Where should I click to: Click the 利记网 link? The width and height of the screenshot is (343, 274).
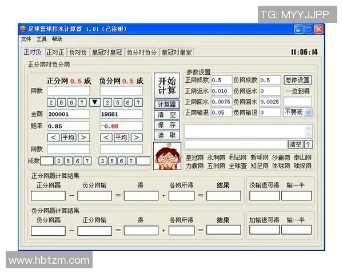coord(238,158)
